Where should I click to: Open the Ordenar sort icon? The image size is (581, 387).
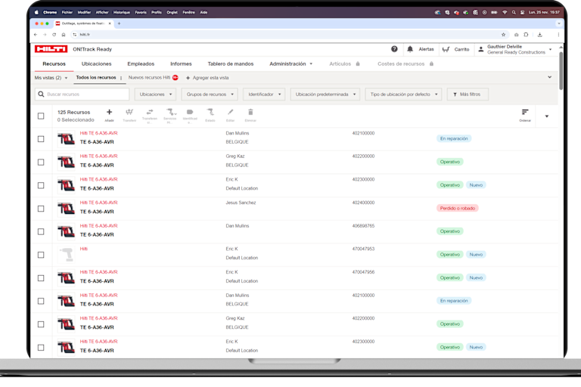(x=525, y=113)
